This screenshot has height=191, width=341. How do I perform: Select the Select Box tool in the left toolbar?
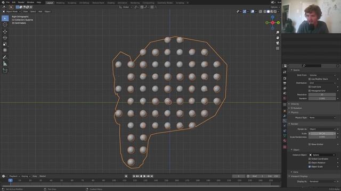[x=5, y=19]
